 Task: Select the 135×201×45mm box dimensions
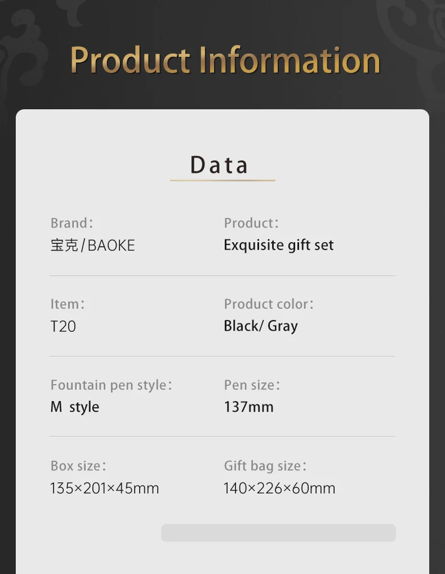point(105,488)
